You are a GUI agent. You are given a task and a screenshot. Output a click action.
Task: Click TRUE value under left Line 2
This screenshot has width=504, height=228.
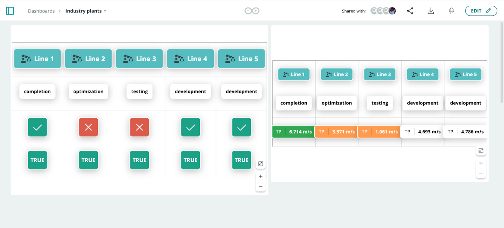pyautogui.click(x=89, y=160)
